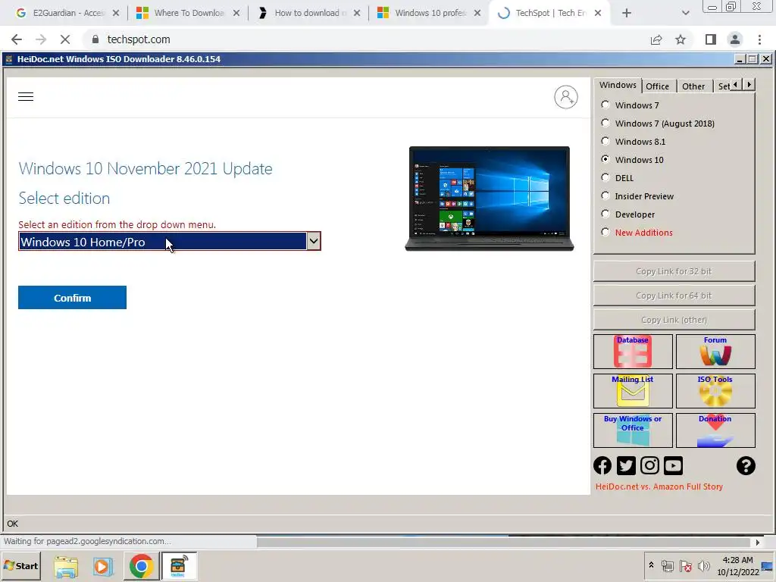Click the horizontal scrollbar track at bottom
776x582 pixels.
click(505, 543)
